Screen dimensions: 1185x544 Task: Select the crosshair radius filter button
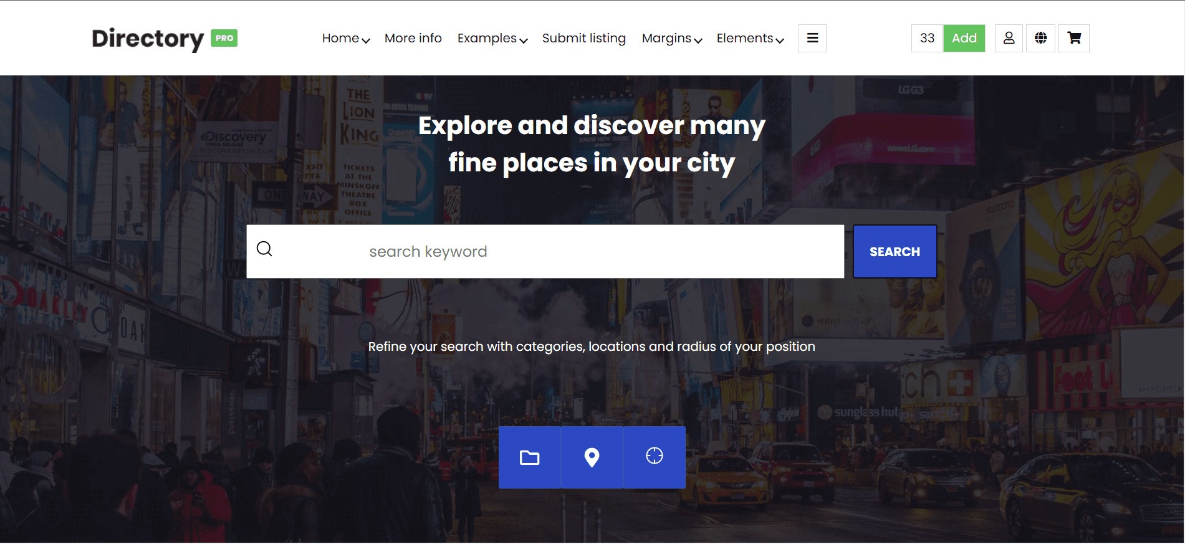(x=654, y=456)
